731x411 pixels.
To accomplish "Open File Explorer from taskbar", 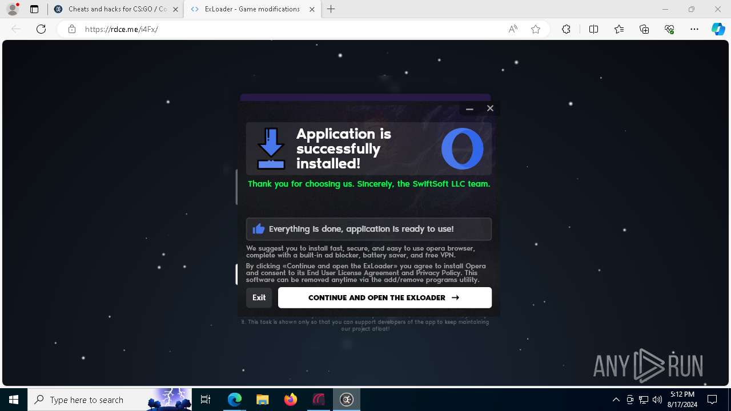I will click(x=262, y=400).
